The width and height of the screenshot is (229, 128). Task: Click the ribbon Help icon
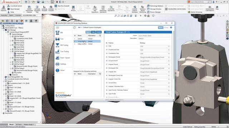217,8
